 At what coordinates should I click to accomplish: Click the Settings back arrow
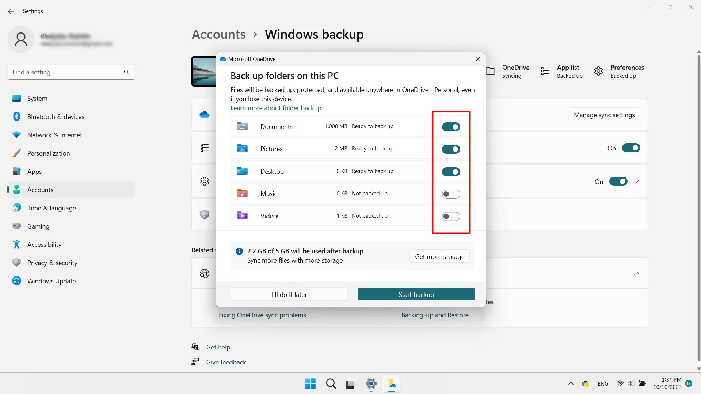(x=11, y=11)
